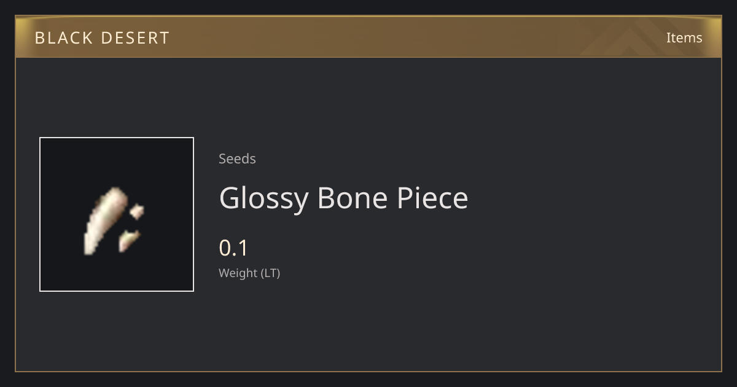Select the large curved bone in icon

point(104,221)
